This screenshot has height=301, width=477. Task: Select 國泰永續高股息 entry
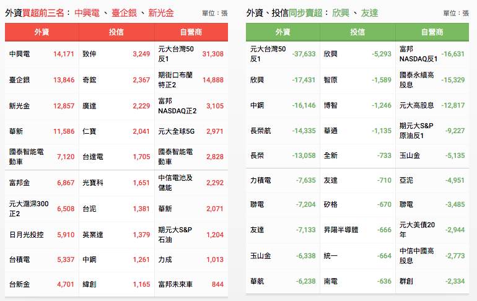coord(417,80)
